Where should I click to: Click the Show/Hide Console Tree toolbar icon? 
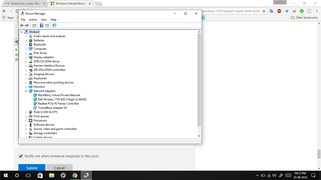[34, 26]
